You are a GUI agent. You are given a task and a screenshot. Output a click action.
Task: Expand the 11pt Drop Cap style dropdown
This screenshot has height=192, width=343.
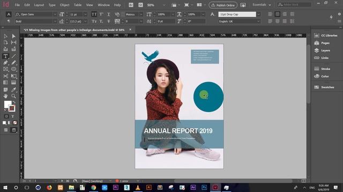point(258,14)
